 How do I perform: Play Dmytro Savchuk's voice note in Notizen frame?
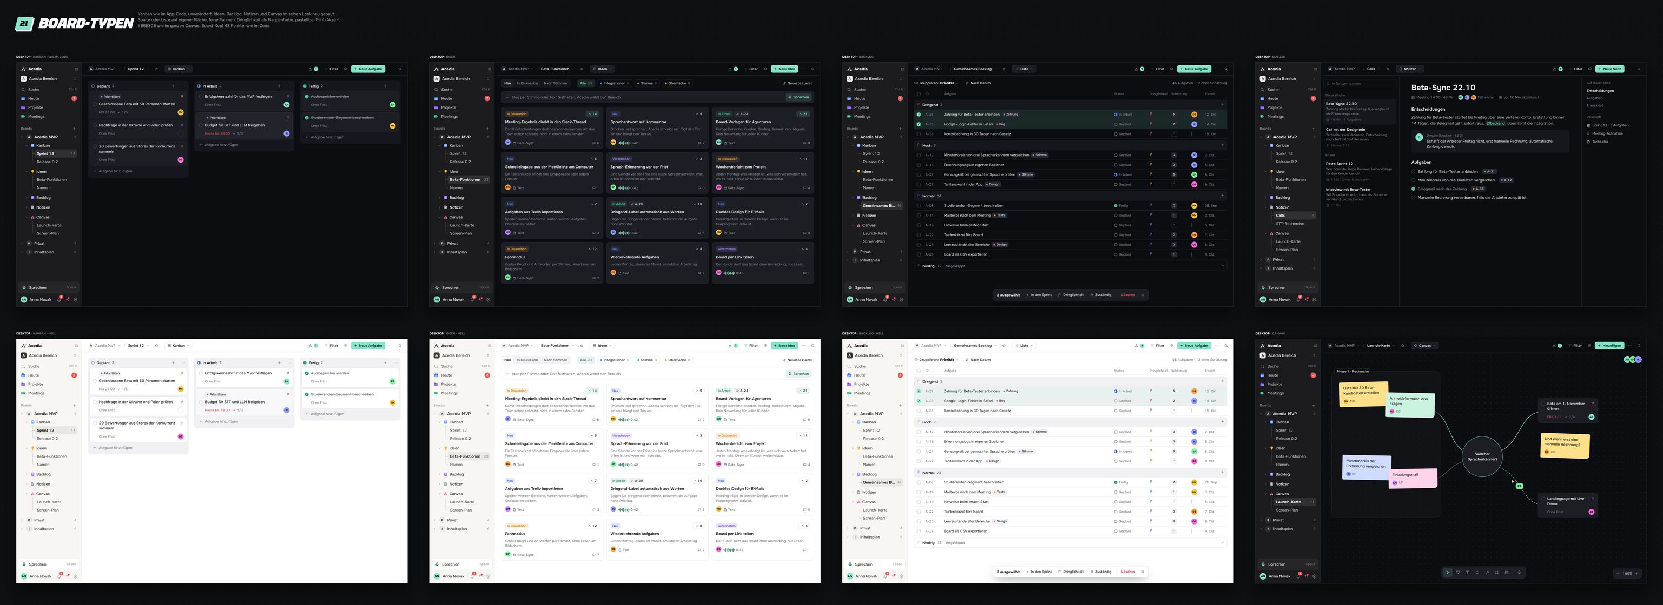1419,137
